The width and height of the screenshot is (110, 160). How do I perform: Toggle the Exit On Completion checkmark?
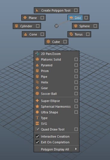[37, 142]
